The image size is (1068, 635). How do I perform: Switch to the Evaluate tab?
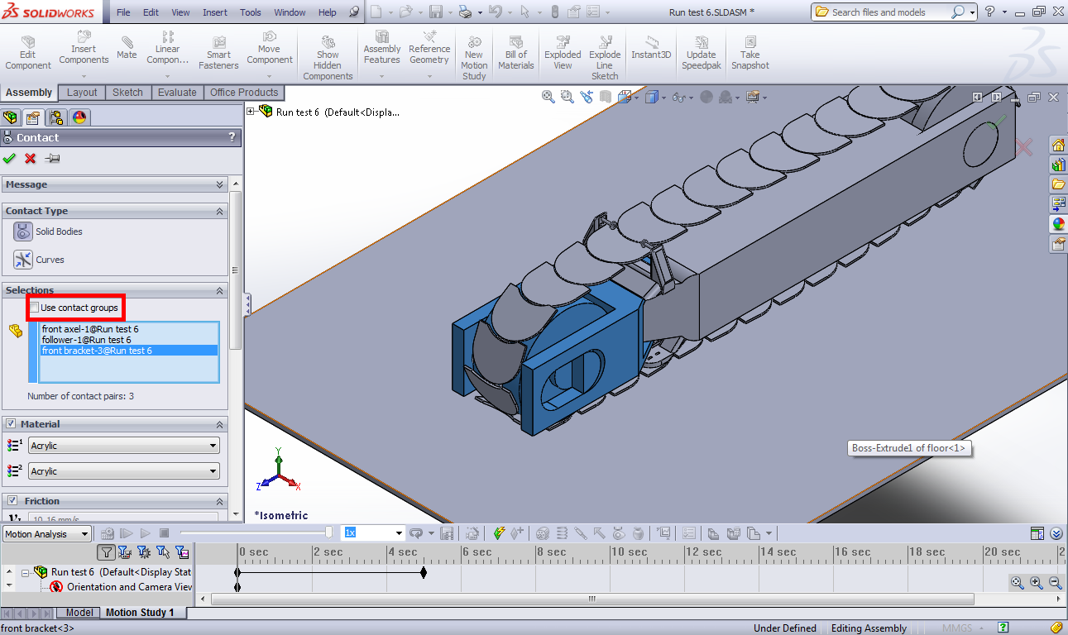177,93
